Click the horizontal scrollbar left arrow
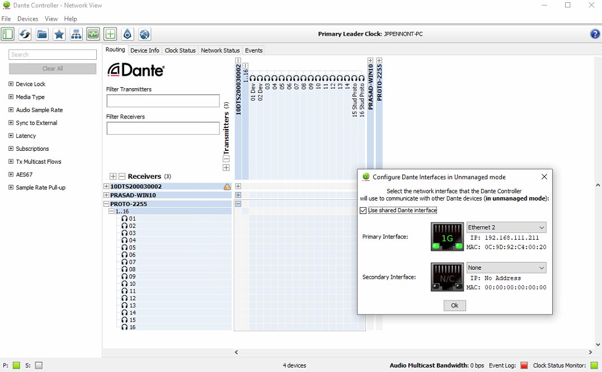This screenshot has width=602, height=372. point(237,352)
